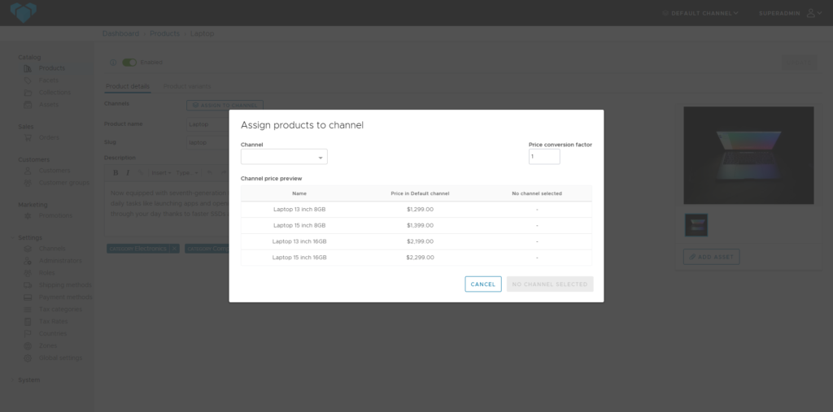Click the large laptop featured image
Screen dimensions: 833x412
tap(748, 155)
